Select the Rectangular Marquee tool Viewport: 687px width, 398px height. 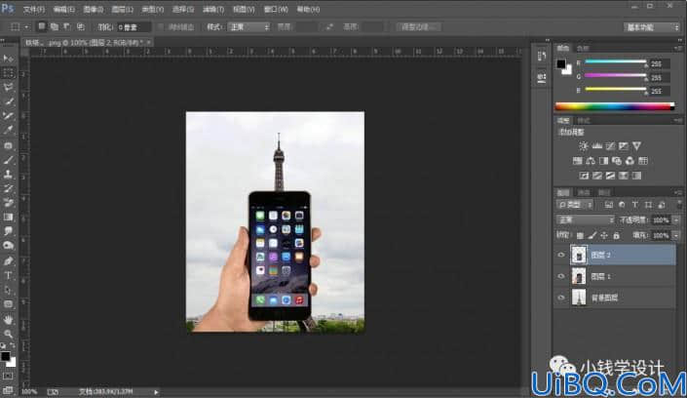click(8, 73)
